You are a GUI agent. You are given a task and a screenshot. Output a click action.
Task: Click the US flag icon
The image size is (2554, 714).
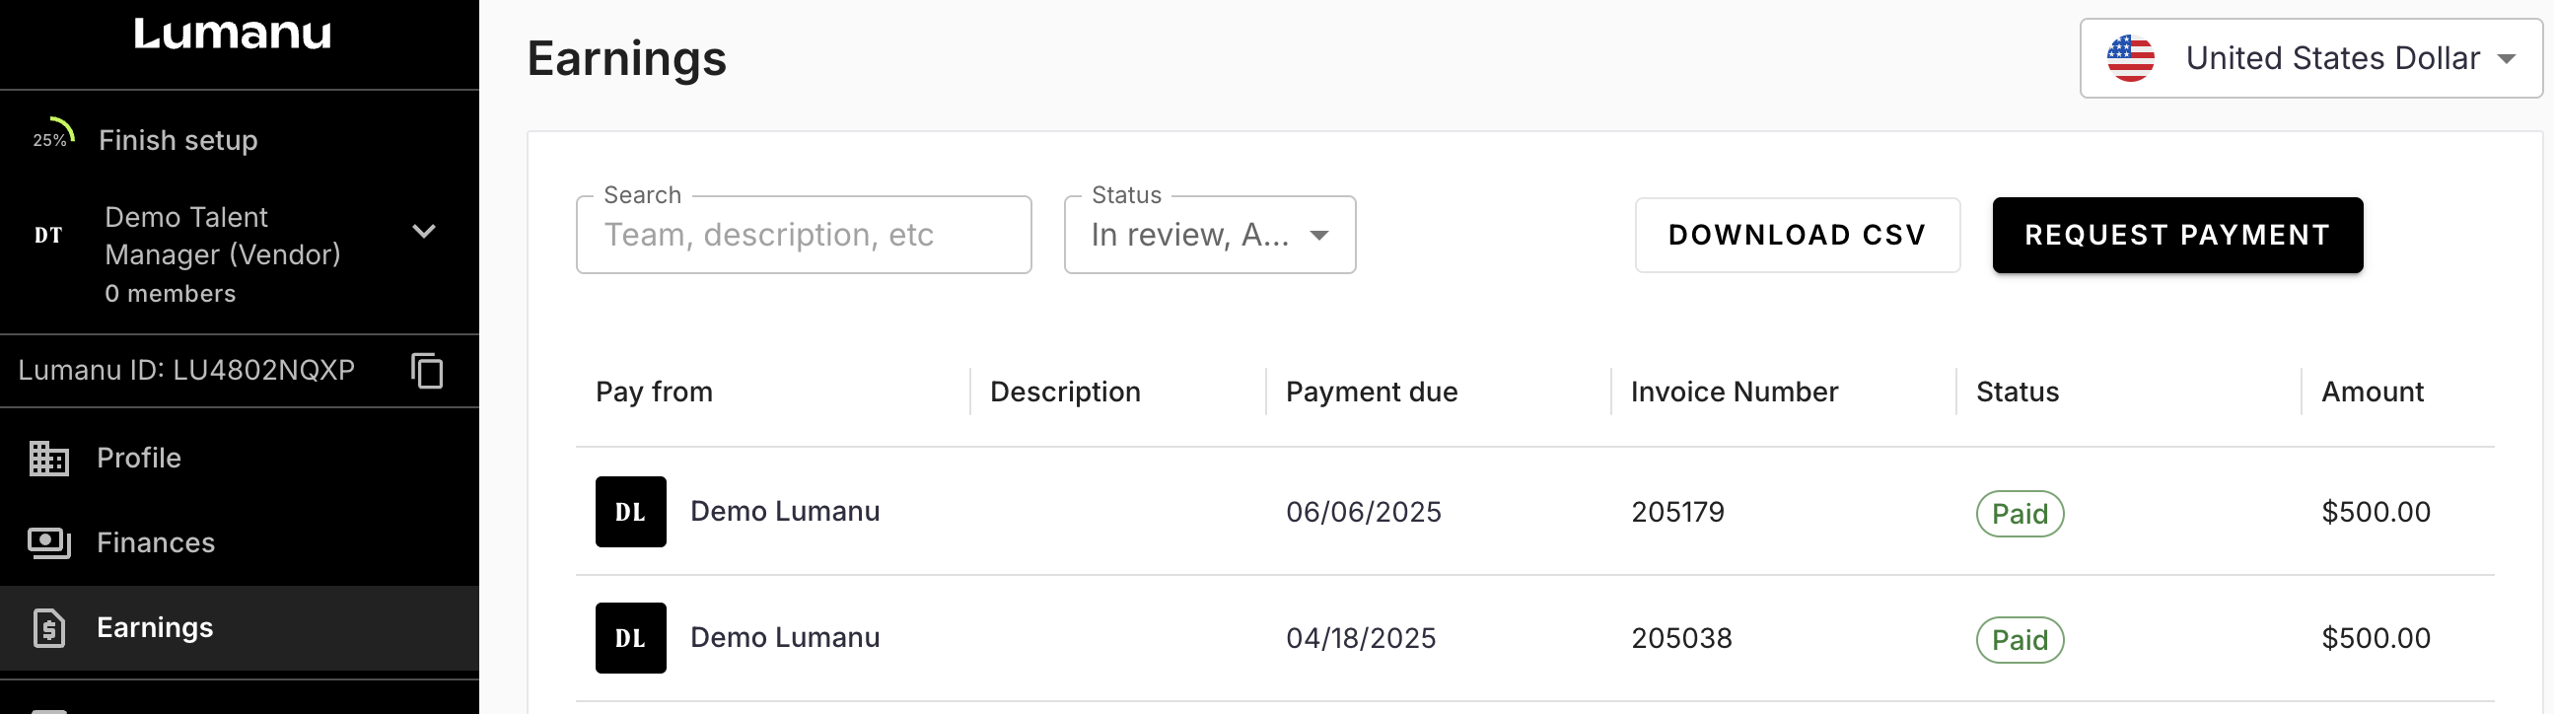click(x=2130, y=58)
